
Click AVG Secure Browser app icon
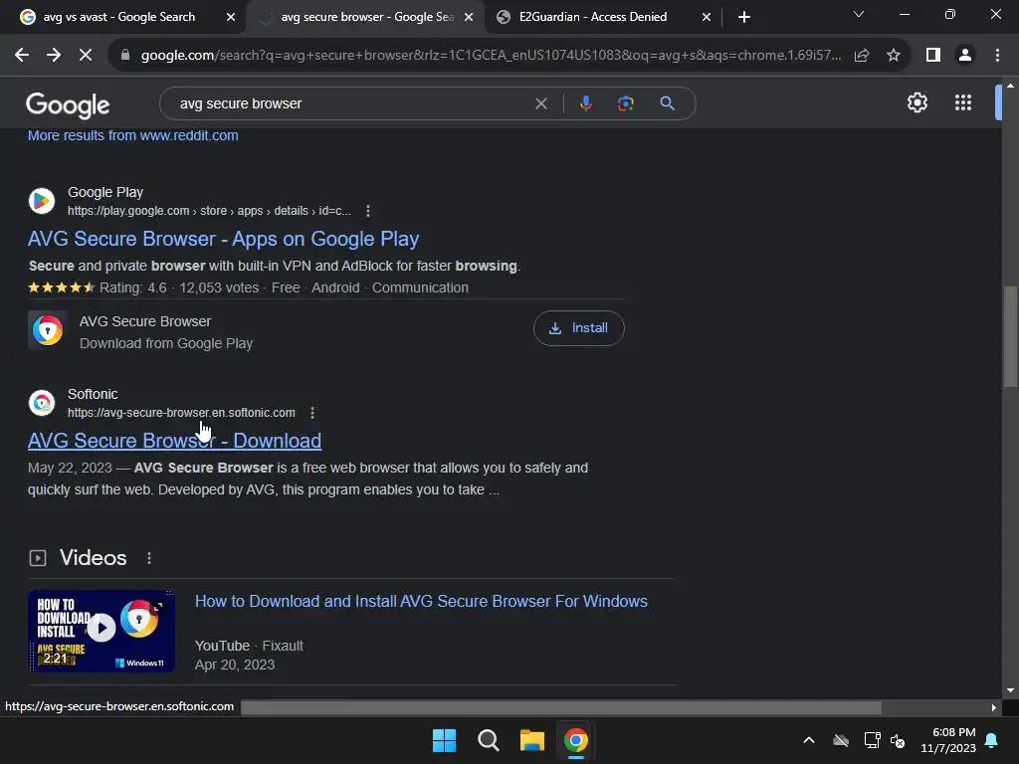click(48, 330)
